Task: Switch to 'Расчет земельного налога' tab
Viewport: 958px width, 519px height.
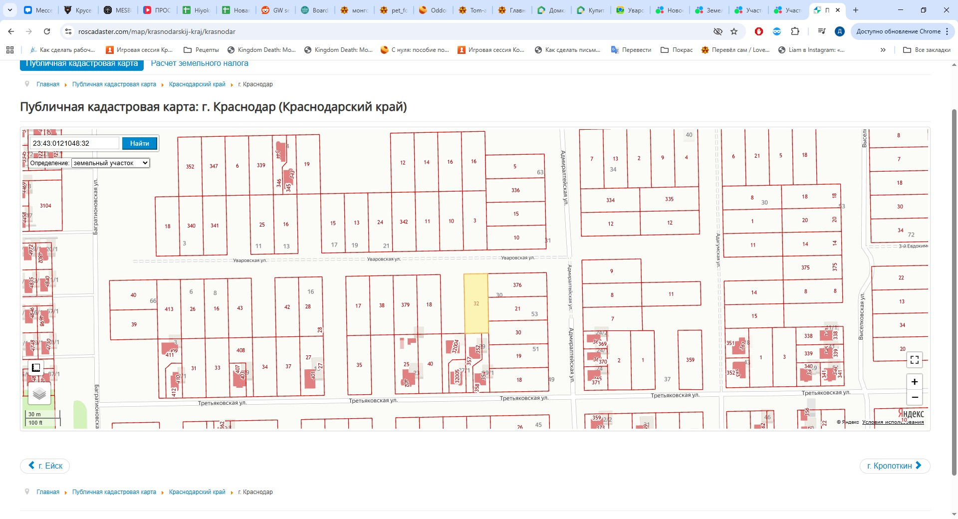Action: click(199, 64)
